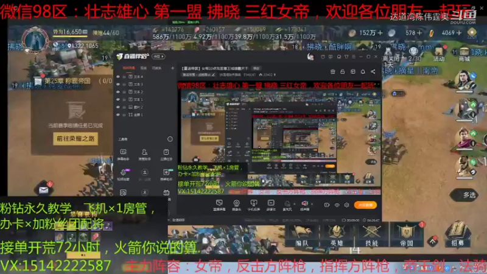Open the 活动 events icon in the game

point(439,54)
